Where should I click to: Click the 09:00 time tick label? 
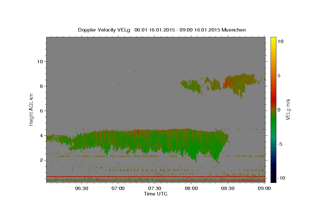click(264, 189)
